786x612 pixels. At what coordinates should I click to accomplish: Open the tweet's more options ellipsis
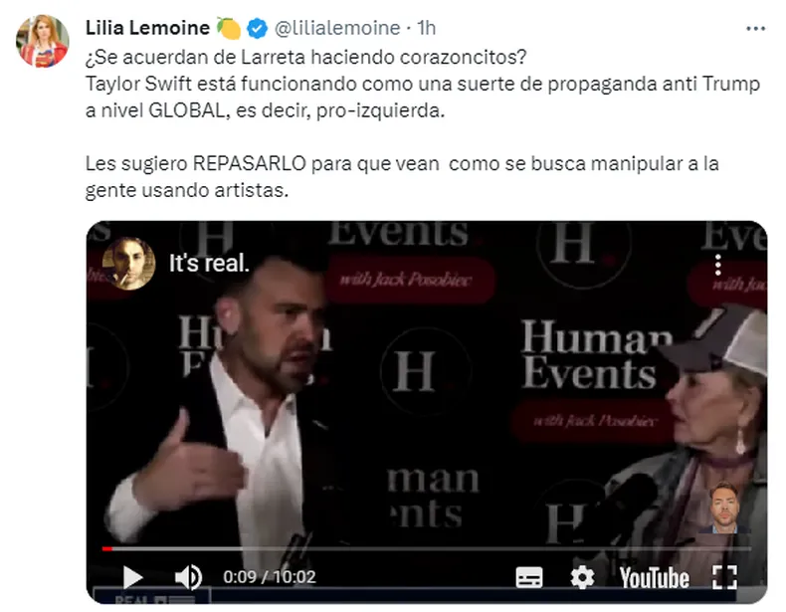[x=755, y=29]
